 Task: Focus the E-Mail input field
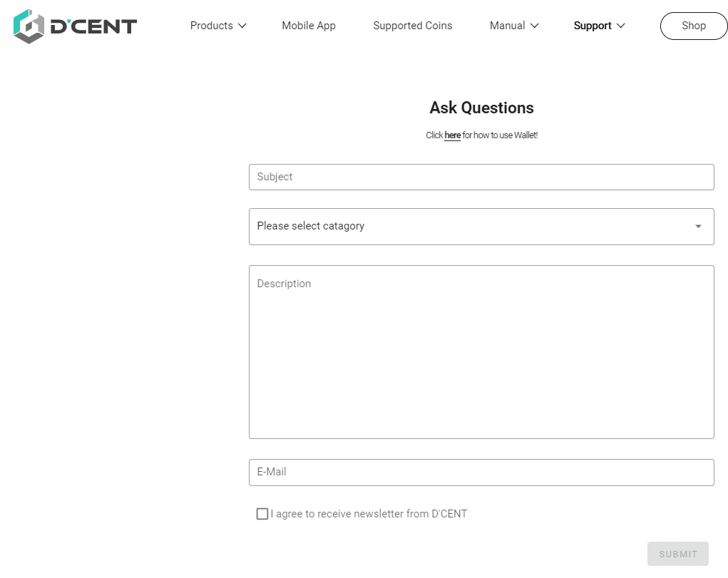(x=481, y=473)
